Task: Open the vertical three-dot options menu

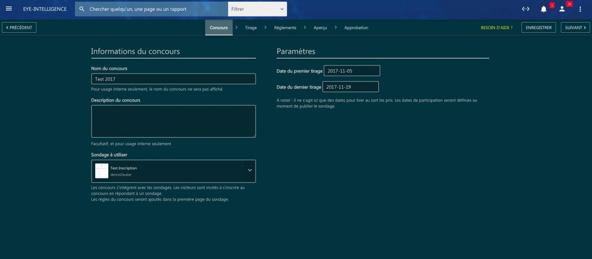Action: (x=580, y=9)
